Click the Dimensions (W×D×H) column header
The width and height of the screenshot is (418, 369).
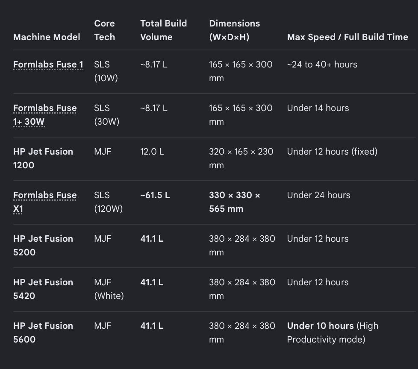click(235, 30)
